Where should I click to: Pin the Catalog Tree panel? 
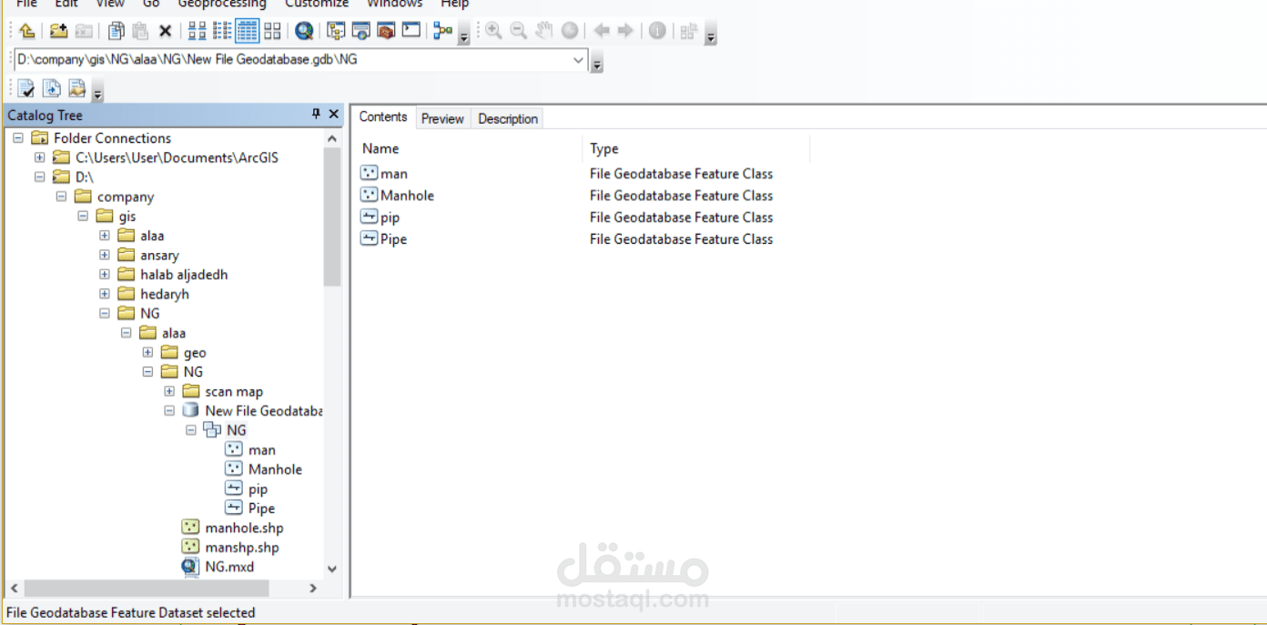tap(316, 114)
